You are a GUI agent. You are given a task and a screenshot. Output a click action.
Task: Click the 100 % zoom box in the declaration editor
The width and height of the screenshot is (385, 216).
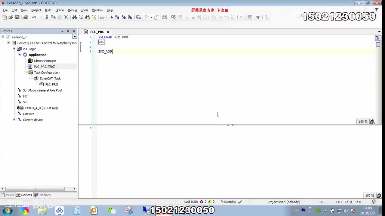[x=363, y=121]
